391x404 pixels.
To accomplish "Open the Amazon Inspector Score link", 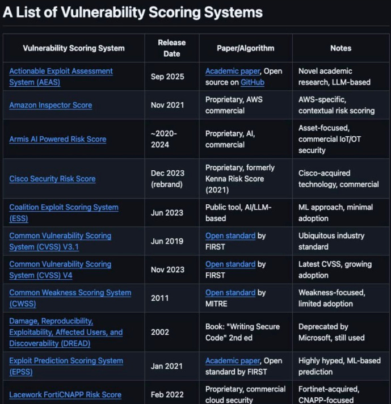I will click(x=51, y=105).
